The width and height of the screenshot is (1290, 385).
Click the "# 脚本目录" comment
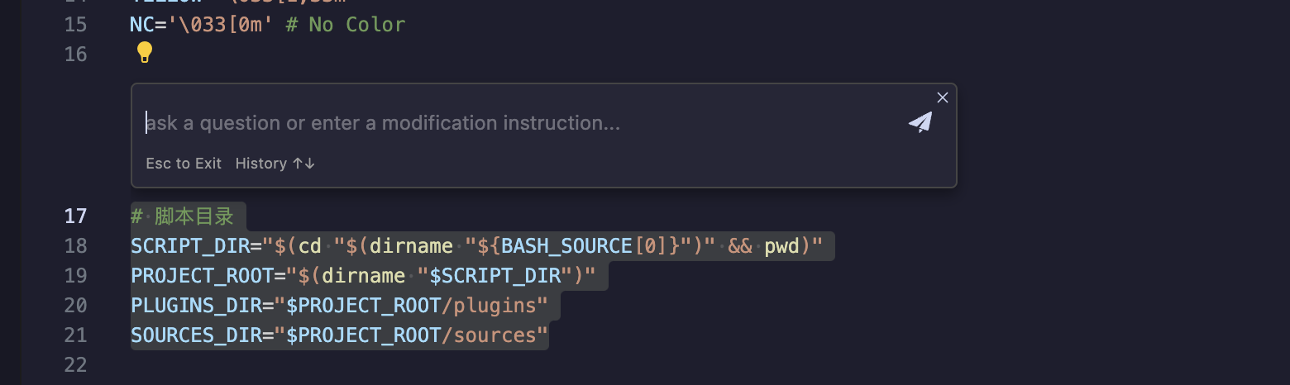point(183,216)
